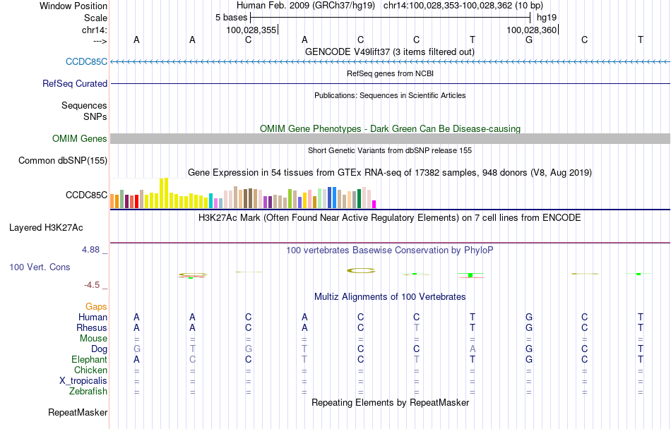
Task: Click the 100 vertebrates Basewise Conservation title
Action: click(390, 250)
